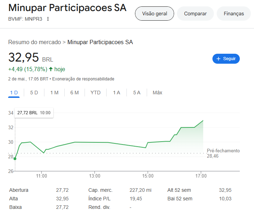Viewport: 254px width, 216px height.
Task: Select the Visão geral tab
Action: [x=155, y=14]
